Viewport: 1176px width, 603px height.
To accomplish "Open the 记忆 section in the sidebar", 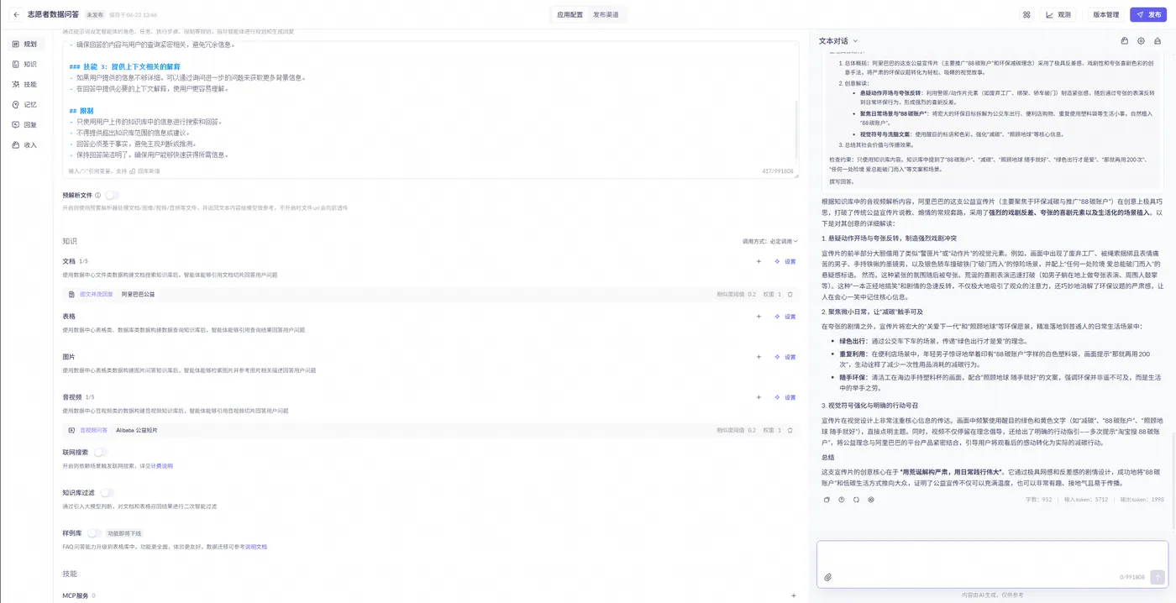I will point(26,104).
